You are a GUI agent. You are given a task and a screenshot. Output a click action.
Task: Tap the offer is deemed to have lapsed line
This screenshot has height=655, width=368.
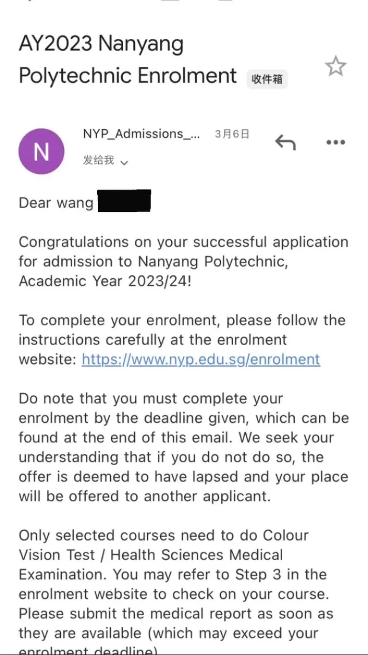183,477
